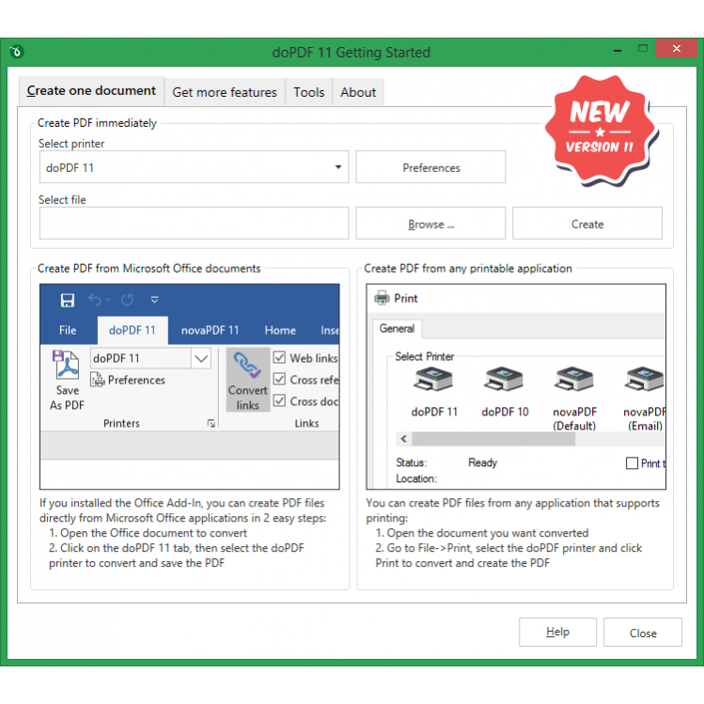The height and width of the screenshot is (704, 704).
Task: Toggle the Web links checkbox
Action: point(279,357)
